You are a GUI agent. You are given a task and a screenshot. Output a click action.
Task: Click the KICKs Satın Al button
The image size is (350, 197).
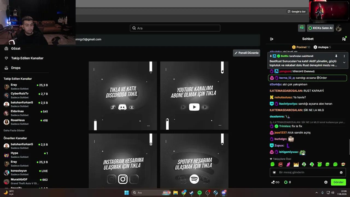[320, 28]
